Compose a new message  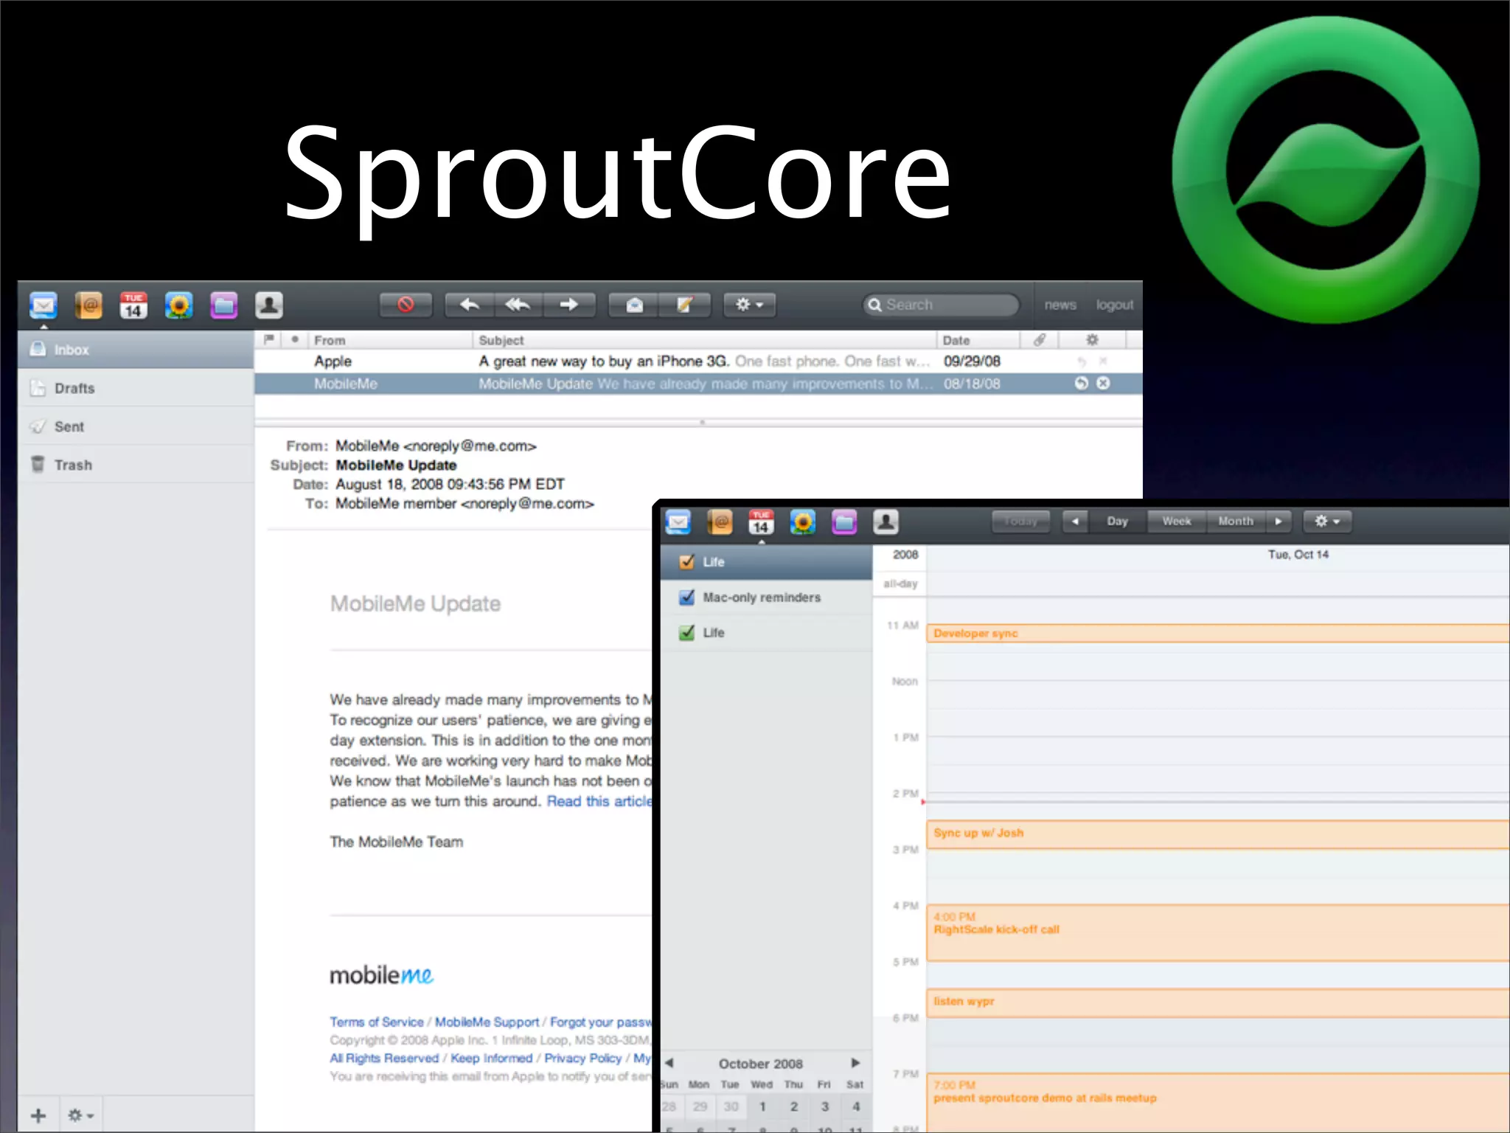pos(685,305)
